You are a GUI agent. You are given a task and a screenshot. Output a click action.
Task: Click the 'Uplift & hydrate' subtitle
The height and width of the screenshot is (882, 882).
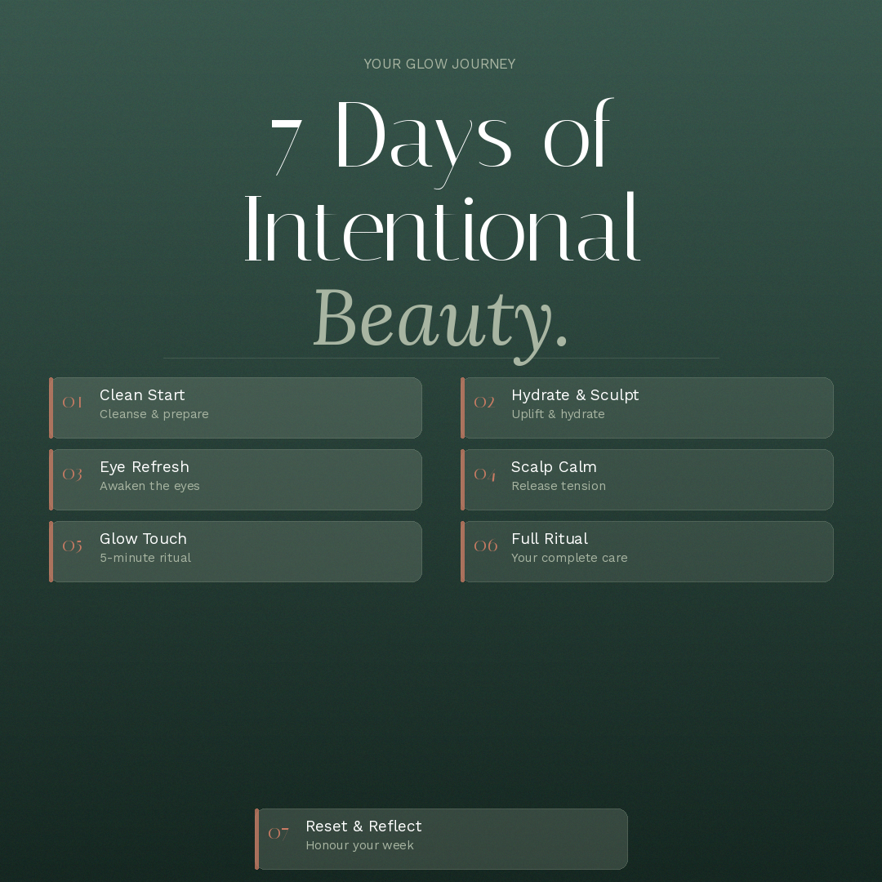558,414
